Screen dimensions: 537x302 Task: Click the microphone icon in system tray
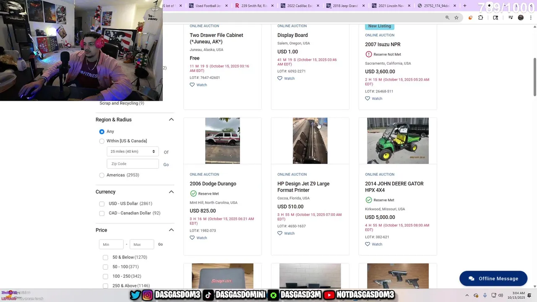485,295
